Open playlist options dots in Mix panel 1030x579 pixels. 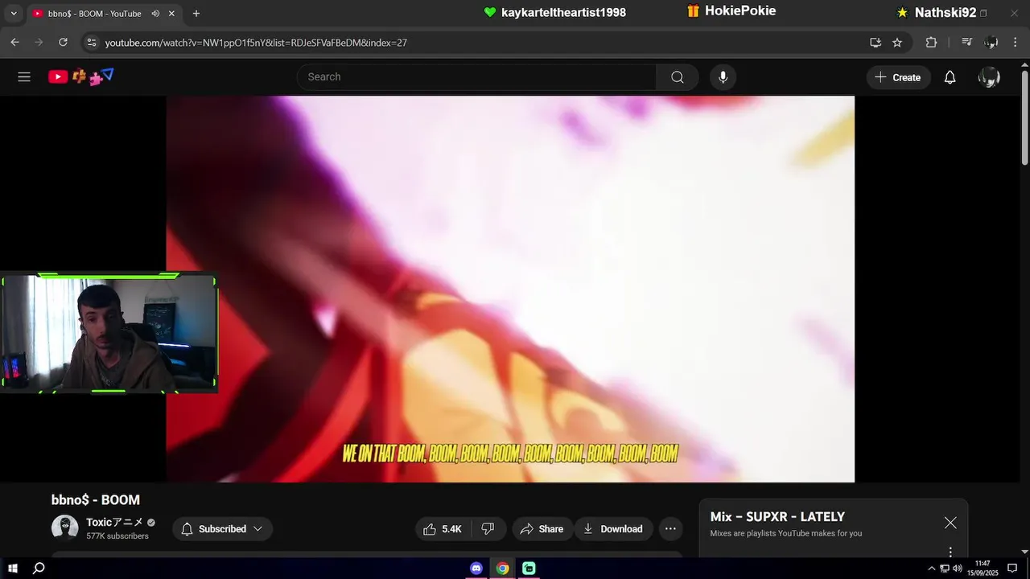(x=950, y=552)
